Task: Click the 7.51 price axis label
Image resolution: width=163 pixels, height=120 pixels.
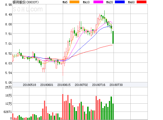Action: 8,34
